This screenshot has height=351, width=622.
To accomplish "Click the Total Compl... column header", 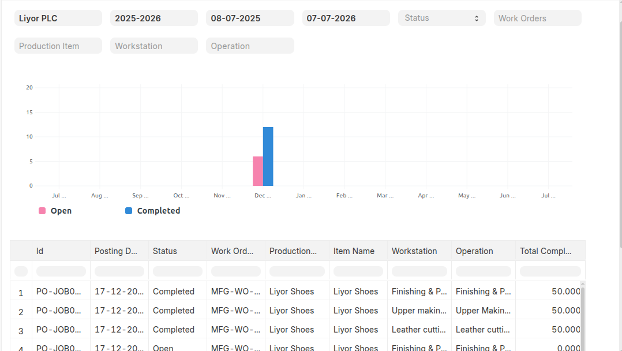I will pyautogui.click(x=550, y=251).
